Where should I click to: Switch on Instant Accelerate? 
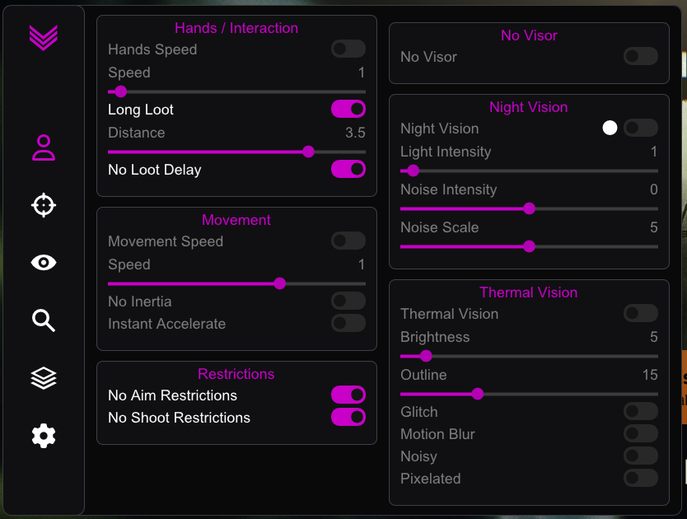(x=348, y=323)
